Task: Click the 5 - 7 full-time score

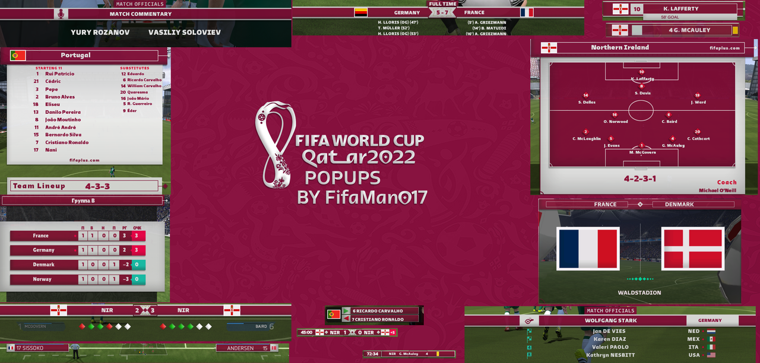Action: pos(443,12)
